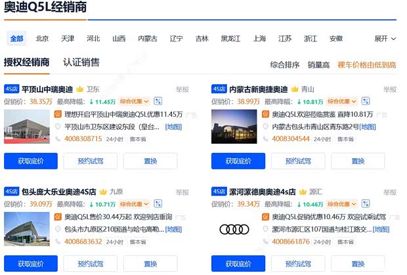The height and width of the screenshot is (275, 407).
Task: Click 获取底价 for 漯河漯德奥奥迪4s店
Action: point(238,264)
